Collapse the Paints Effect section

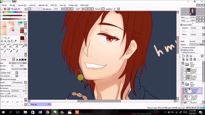pyautogui.click(x=182, y=25)
